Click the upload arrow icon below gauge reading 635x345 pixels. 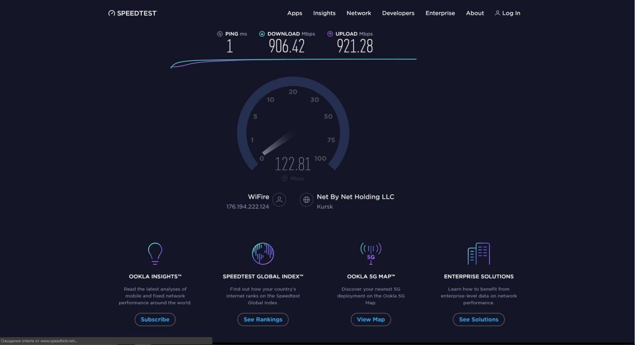285,178
